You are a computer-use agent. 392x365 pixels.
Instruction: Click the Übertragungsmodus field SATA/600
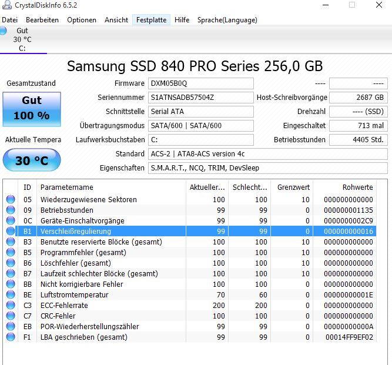(x=201, y=126)
